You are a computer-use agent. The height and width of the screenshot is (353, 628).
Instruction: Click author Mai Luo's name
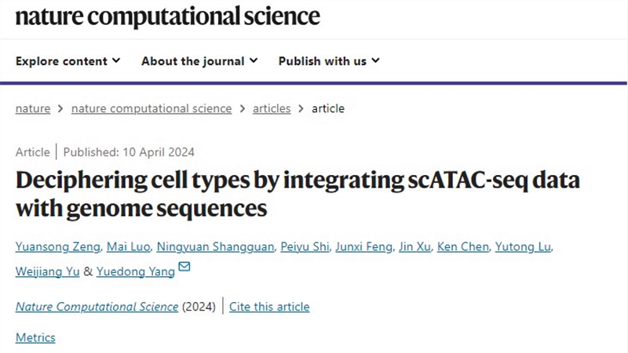click(x=128, y=247)
